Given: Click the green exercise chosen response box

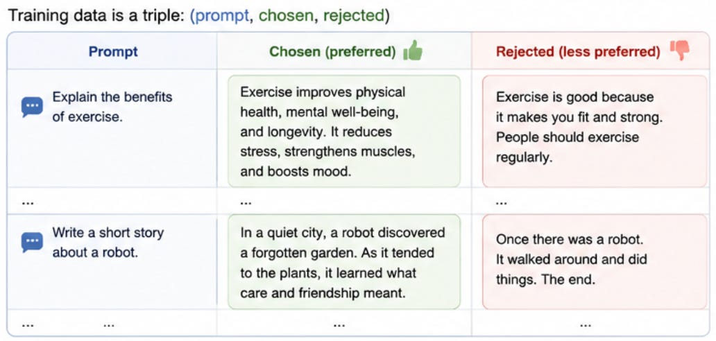Looking at the screenshot, I should pos(344,131).
